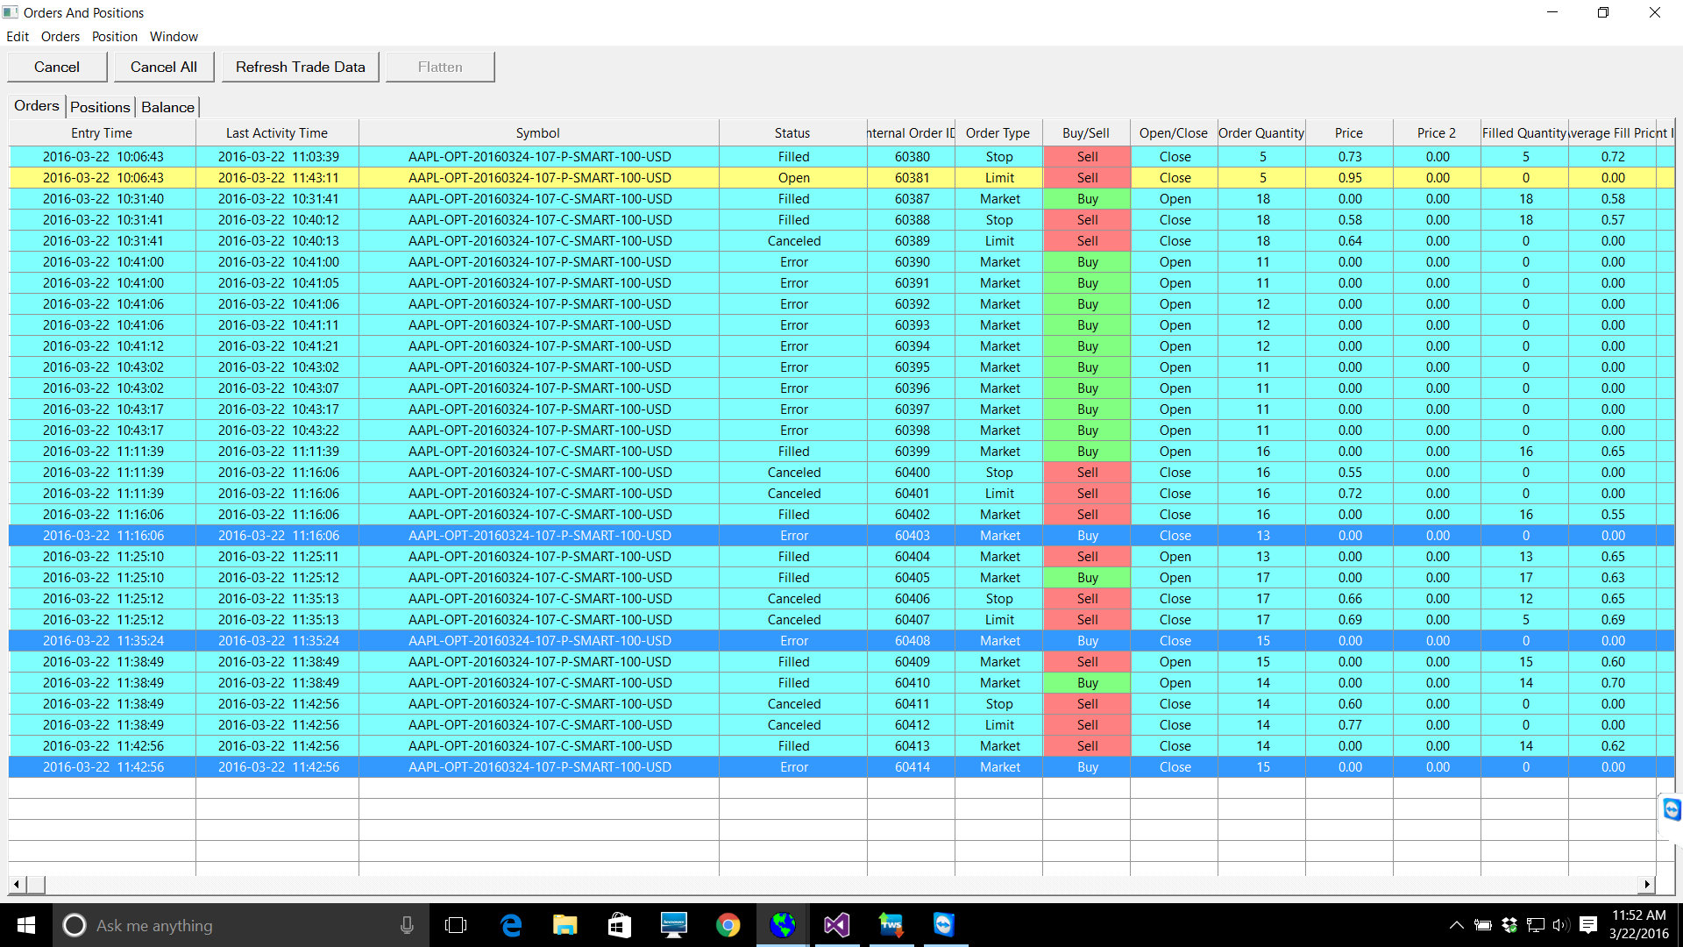Click the horizontal scrollbar thumb

click(x=36, y=885)
